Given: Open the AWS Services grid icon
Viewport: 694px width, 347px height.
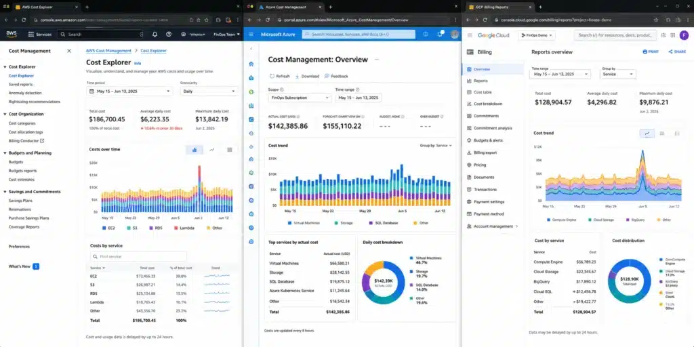Looking at the screenshot, I should 31,34.
